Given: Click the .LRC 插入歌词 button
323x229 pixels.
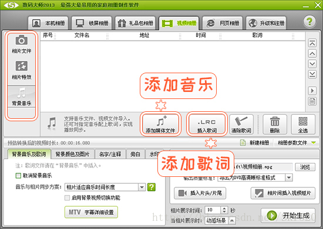Looking at the screenshot, I should pos(207,125).
